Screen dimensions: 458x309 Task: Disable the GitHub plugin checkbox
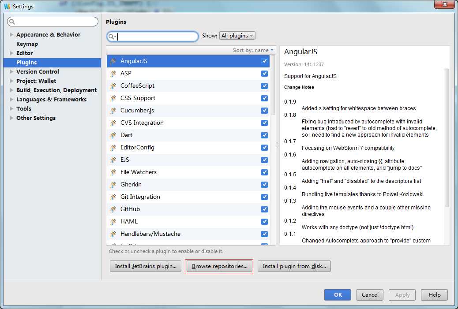pos(264,209)
